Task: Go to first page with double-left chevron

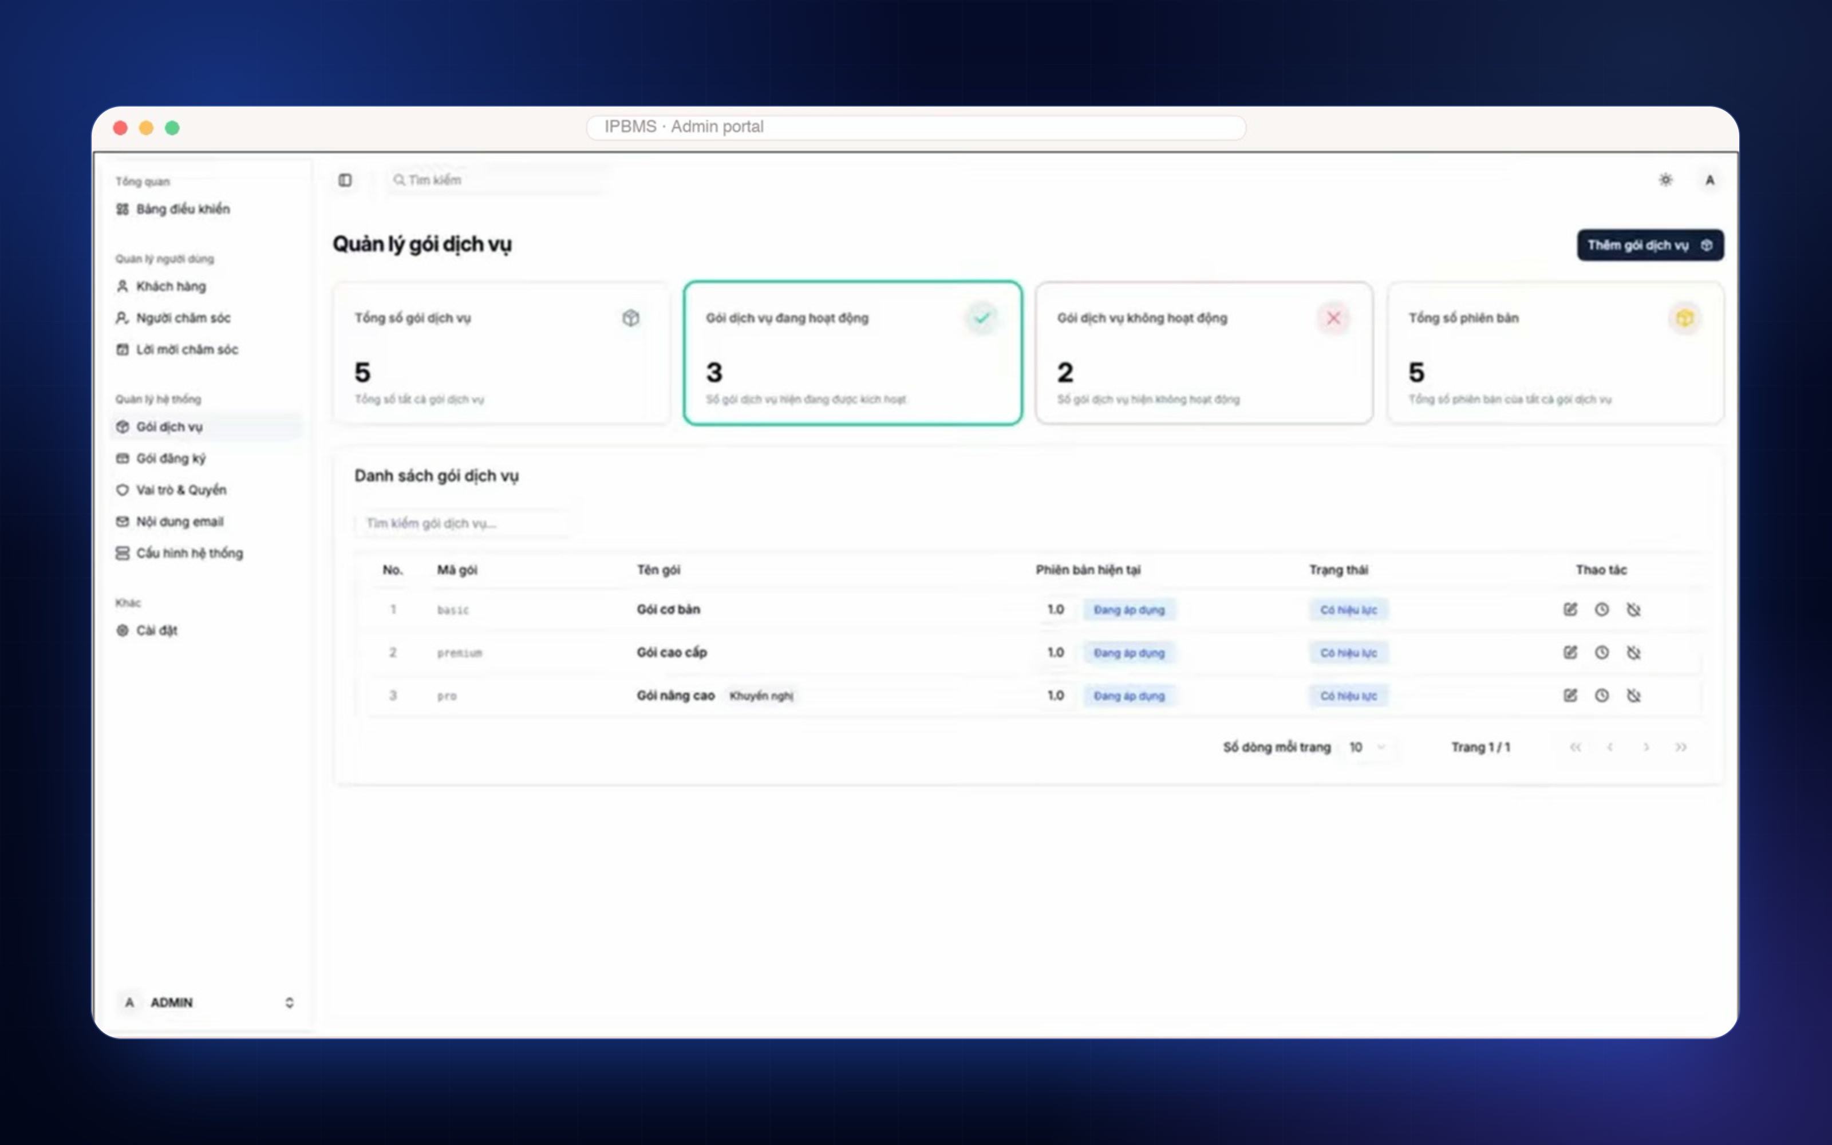Action: point(1576,748)
